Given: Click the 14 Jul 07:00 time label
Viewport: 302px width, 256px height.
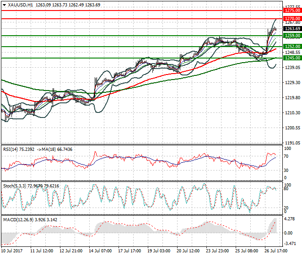Looking at the screenshot, I should tap(100, 251).
